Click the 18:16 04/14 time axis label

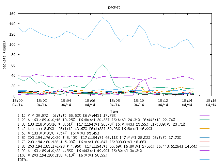click(211, 103)
